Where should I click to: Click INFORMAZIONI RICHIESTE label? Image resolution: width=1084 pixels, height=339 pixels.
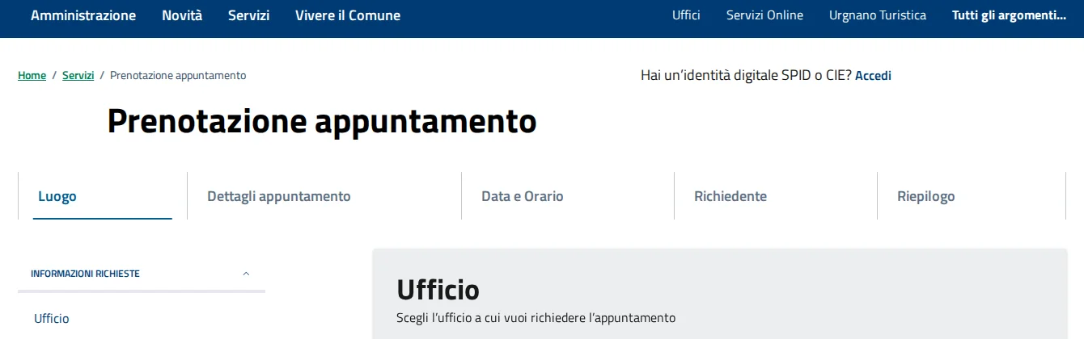pyautogui.click(x=85, y=274)
